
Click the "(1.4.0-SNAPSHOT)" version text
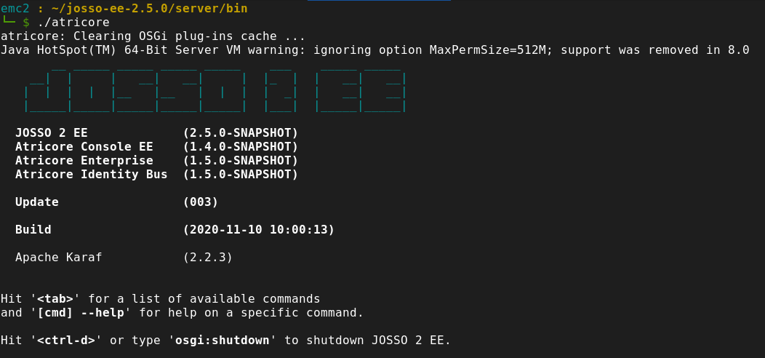[x=241, y=147]
